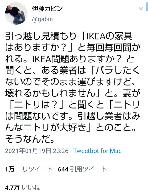
Task: Click the closing line そうなんだ。
Action: (x=30, y=139)
